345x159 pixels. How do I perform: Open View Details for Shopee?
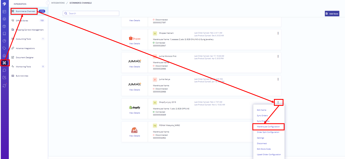point(135,44)
